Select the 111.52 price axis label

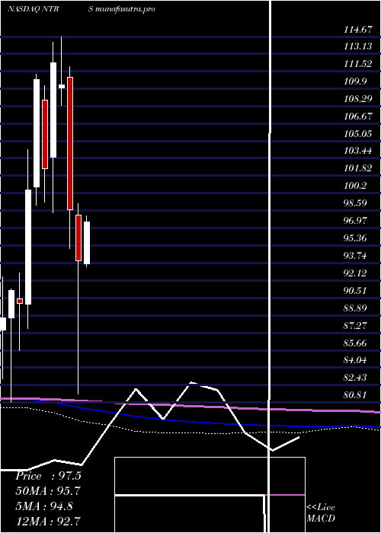pos(358,64)
